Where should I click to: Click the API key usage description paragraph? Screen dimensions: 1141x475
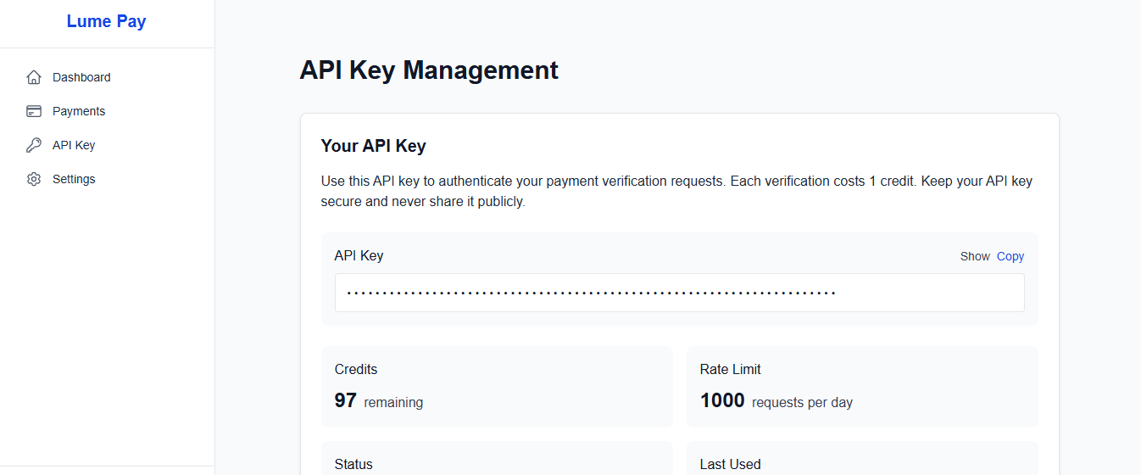click(x=677, y=192)
